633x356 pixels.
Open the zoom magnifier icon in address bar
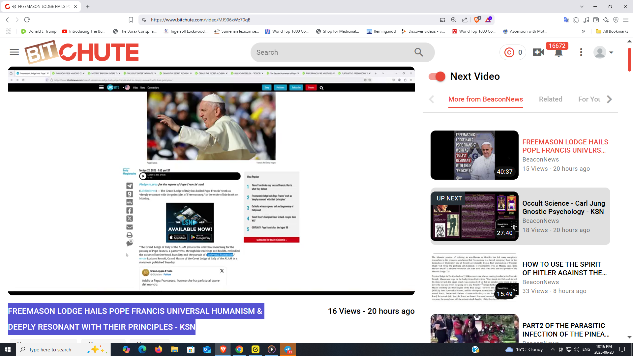[454, 20]
